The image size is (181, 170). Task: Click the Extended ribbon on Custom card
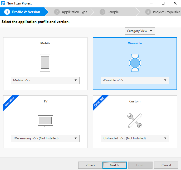click(99, 102)
